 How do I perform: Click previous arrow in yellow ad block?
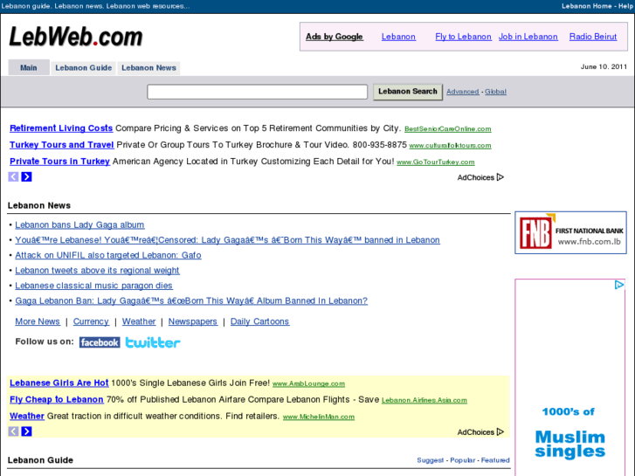[13, 431]
